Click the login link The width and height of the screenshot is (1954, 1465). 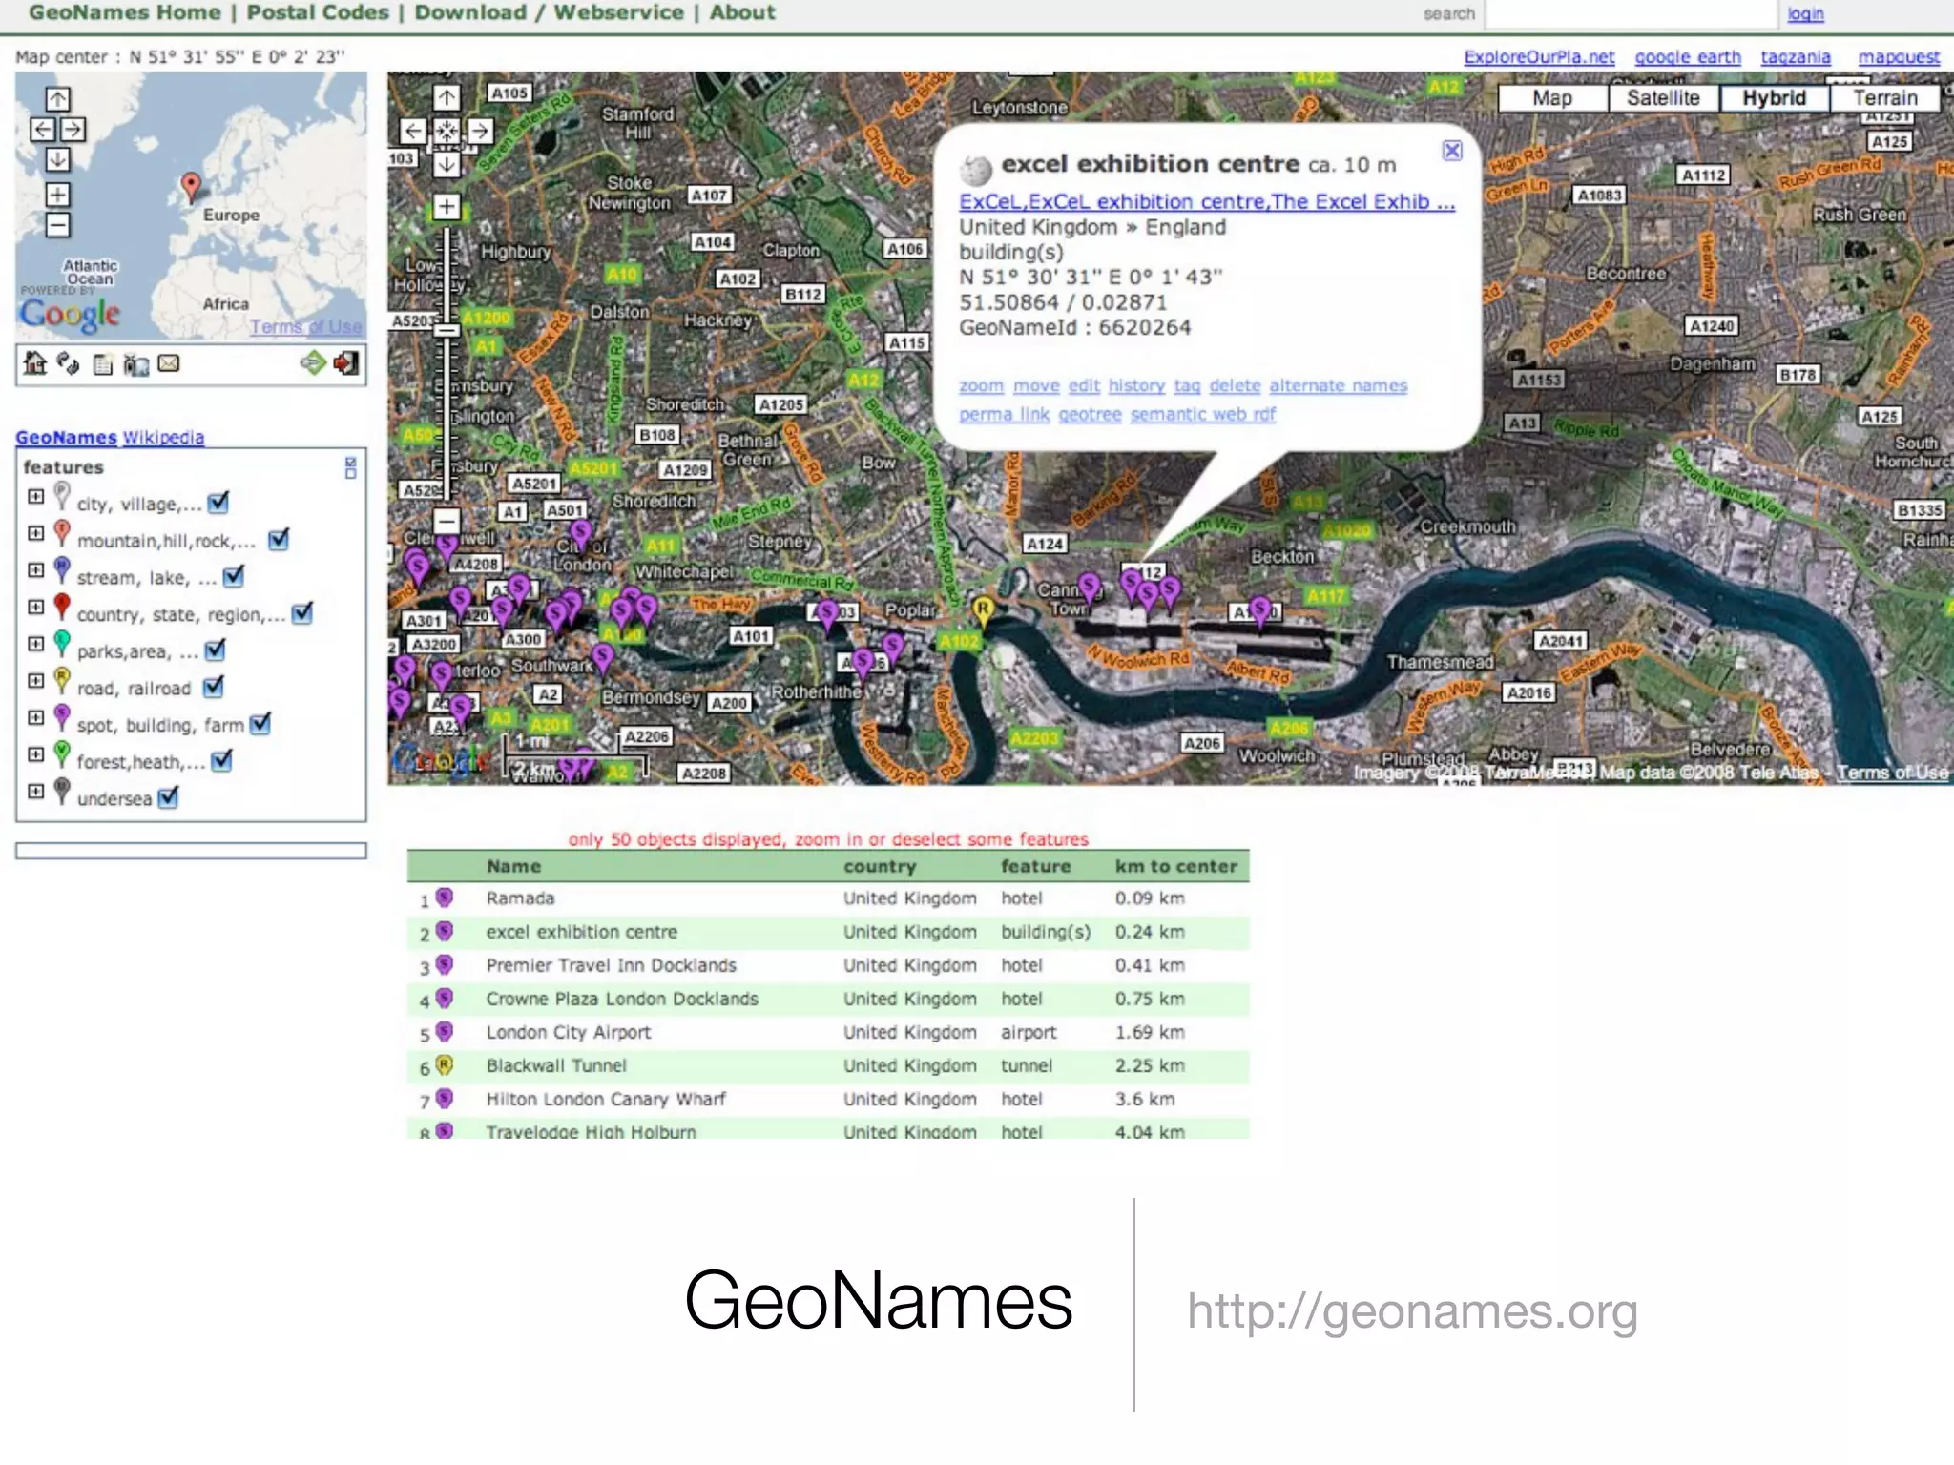1805,13
